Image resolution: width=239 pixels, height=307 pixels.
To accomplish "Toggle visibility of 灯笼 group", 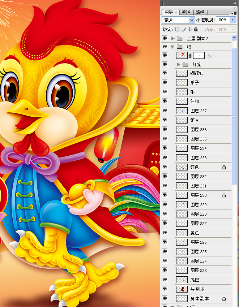I will 165,64.
